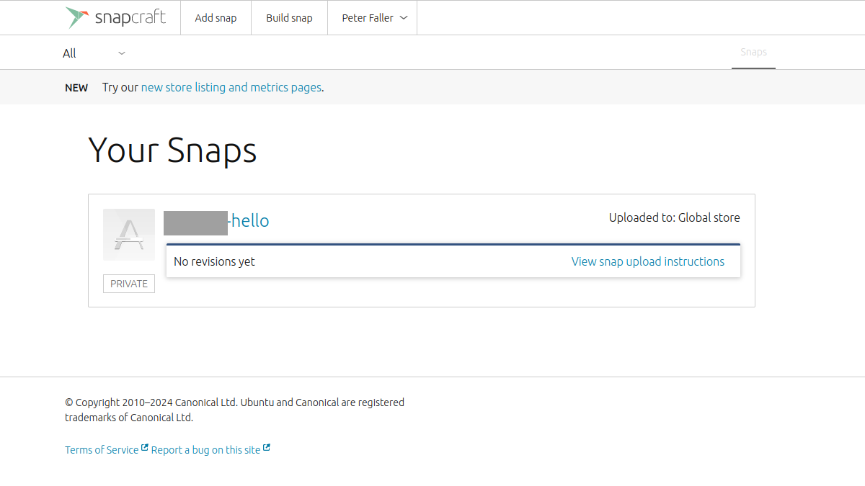Click the default snap placeholder icon
Viewport: 865px width, 486px height.
click(129, 235)
